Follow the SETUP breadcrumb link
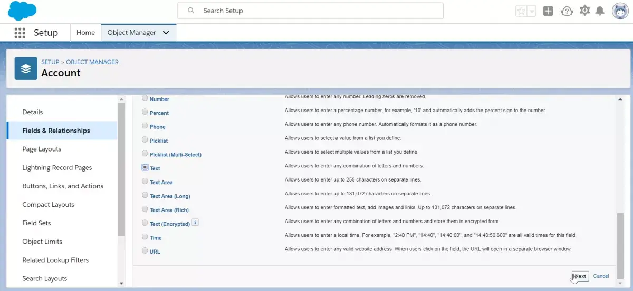633x291 pixels. pyautogui.click(x=50, y=62)
